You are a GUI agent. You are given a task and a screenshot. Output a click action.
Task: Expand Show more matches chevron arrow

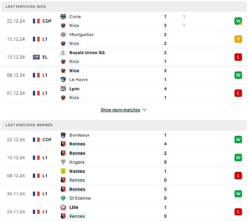145,110
